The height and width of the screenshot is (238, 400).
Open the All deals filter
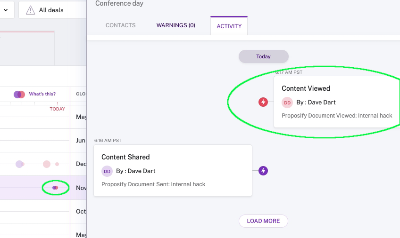coord(51,10)
